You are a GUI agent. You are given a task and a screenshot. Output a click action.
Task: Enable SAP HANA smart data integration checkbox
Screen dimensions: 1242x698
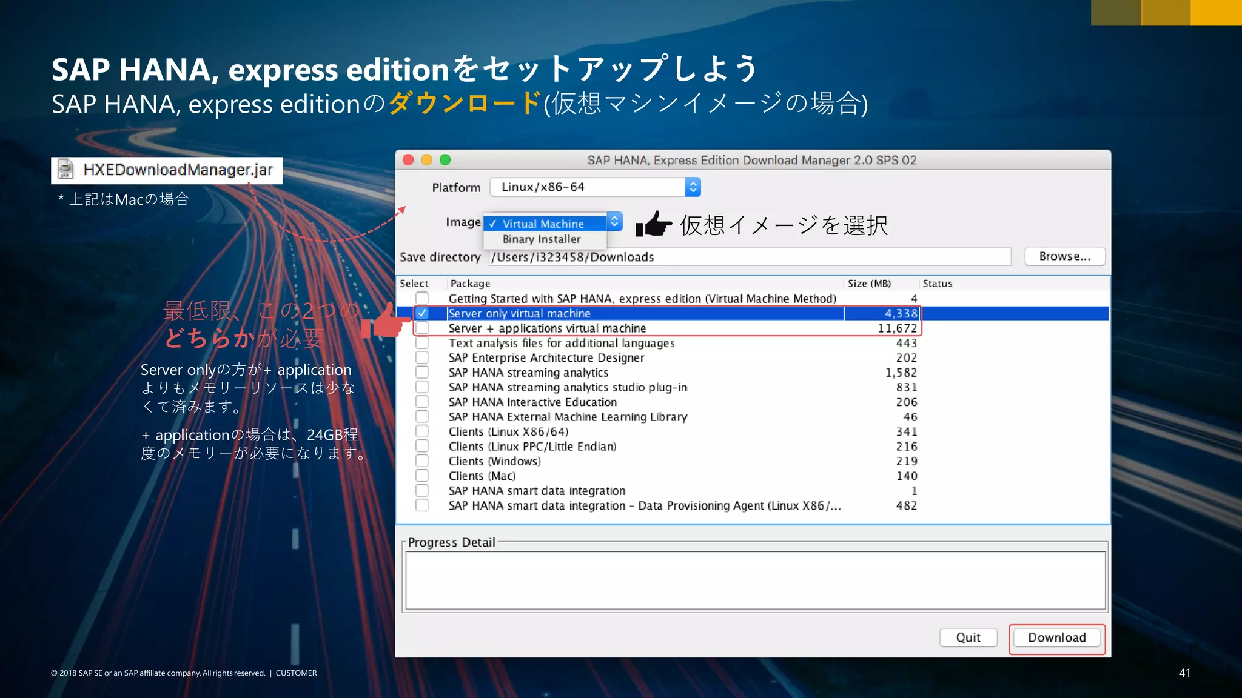coord(422,490)
